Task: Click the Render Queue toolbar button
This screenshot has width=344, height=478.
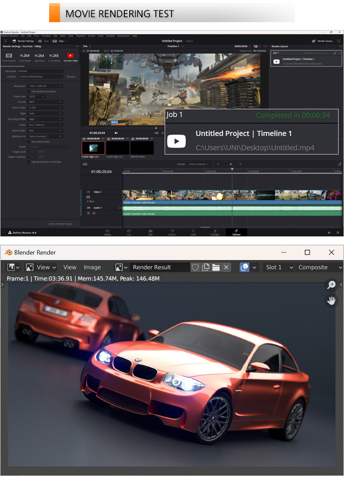Action: [x=322, y=41]
